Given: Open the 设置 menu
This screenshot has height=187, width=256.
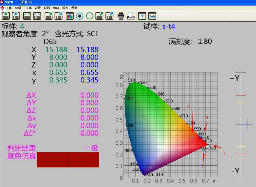Looking at the screenshot, I should (38, 8).
